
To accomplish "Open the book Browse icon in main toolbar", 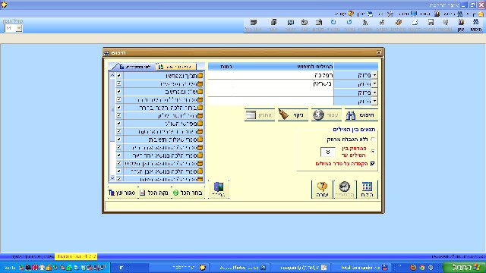I will click(x=461, y=22).
